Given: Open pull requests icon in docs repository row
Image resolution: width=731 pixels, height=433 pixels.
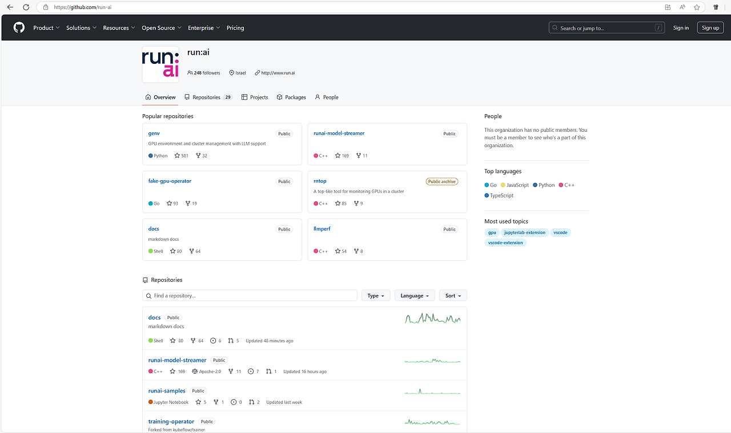Looking at the screenshot, I should point(231,341).
